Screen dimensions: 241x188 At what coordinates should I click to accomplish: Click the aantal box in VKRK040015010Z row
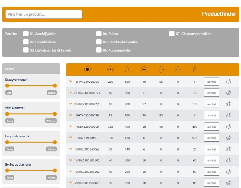[211, 160]
